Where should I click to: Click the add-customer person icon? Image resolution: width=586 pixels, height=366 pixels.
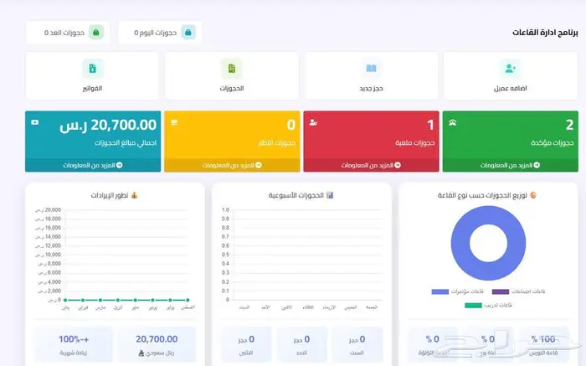coord(510,69)
